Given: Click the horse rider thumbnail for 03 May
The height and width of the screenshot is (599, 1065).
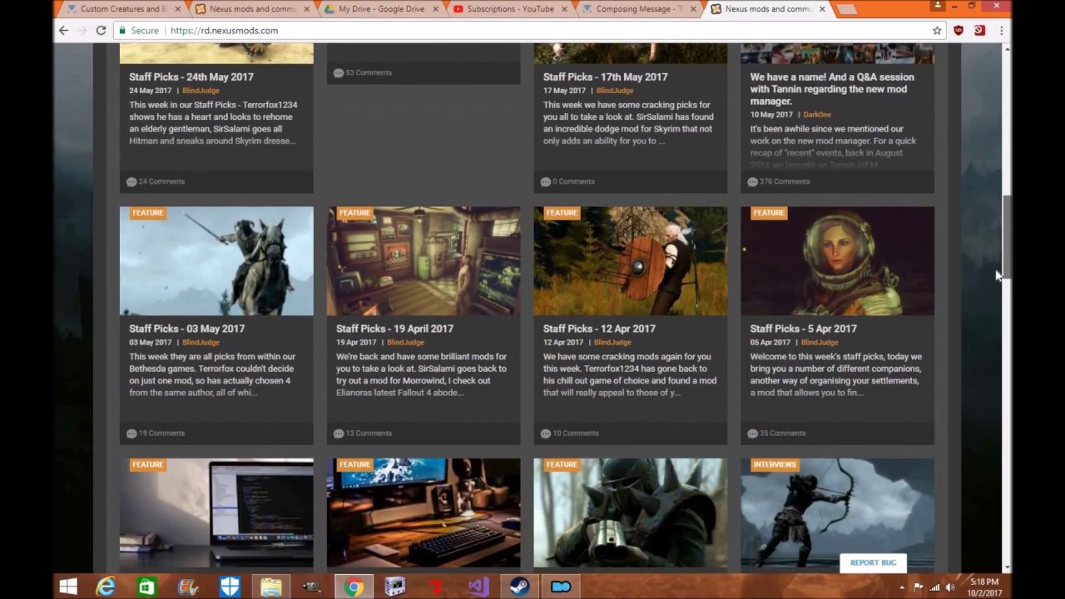Looking at the screenshot, I should pos(216,261).
